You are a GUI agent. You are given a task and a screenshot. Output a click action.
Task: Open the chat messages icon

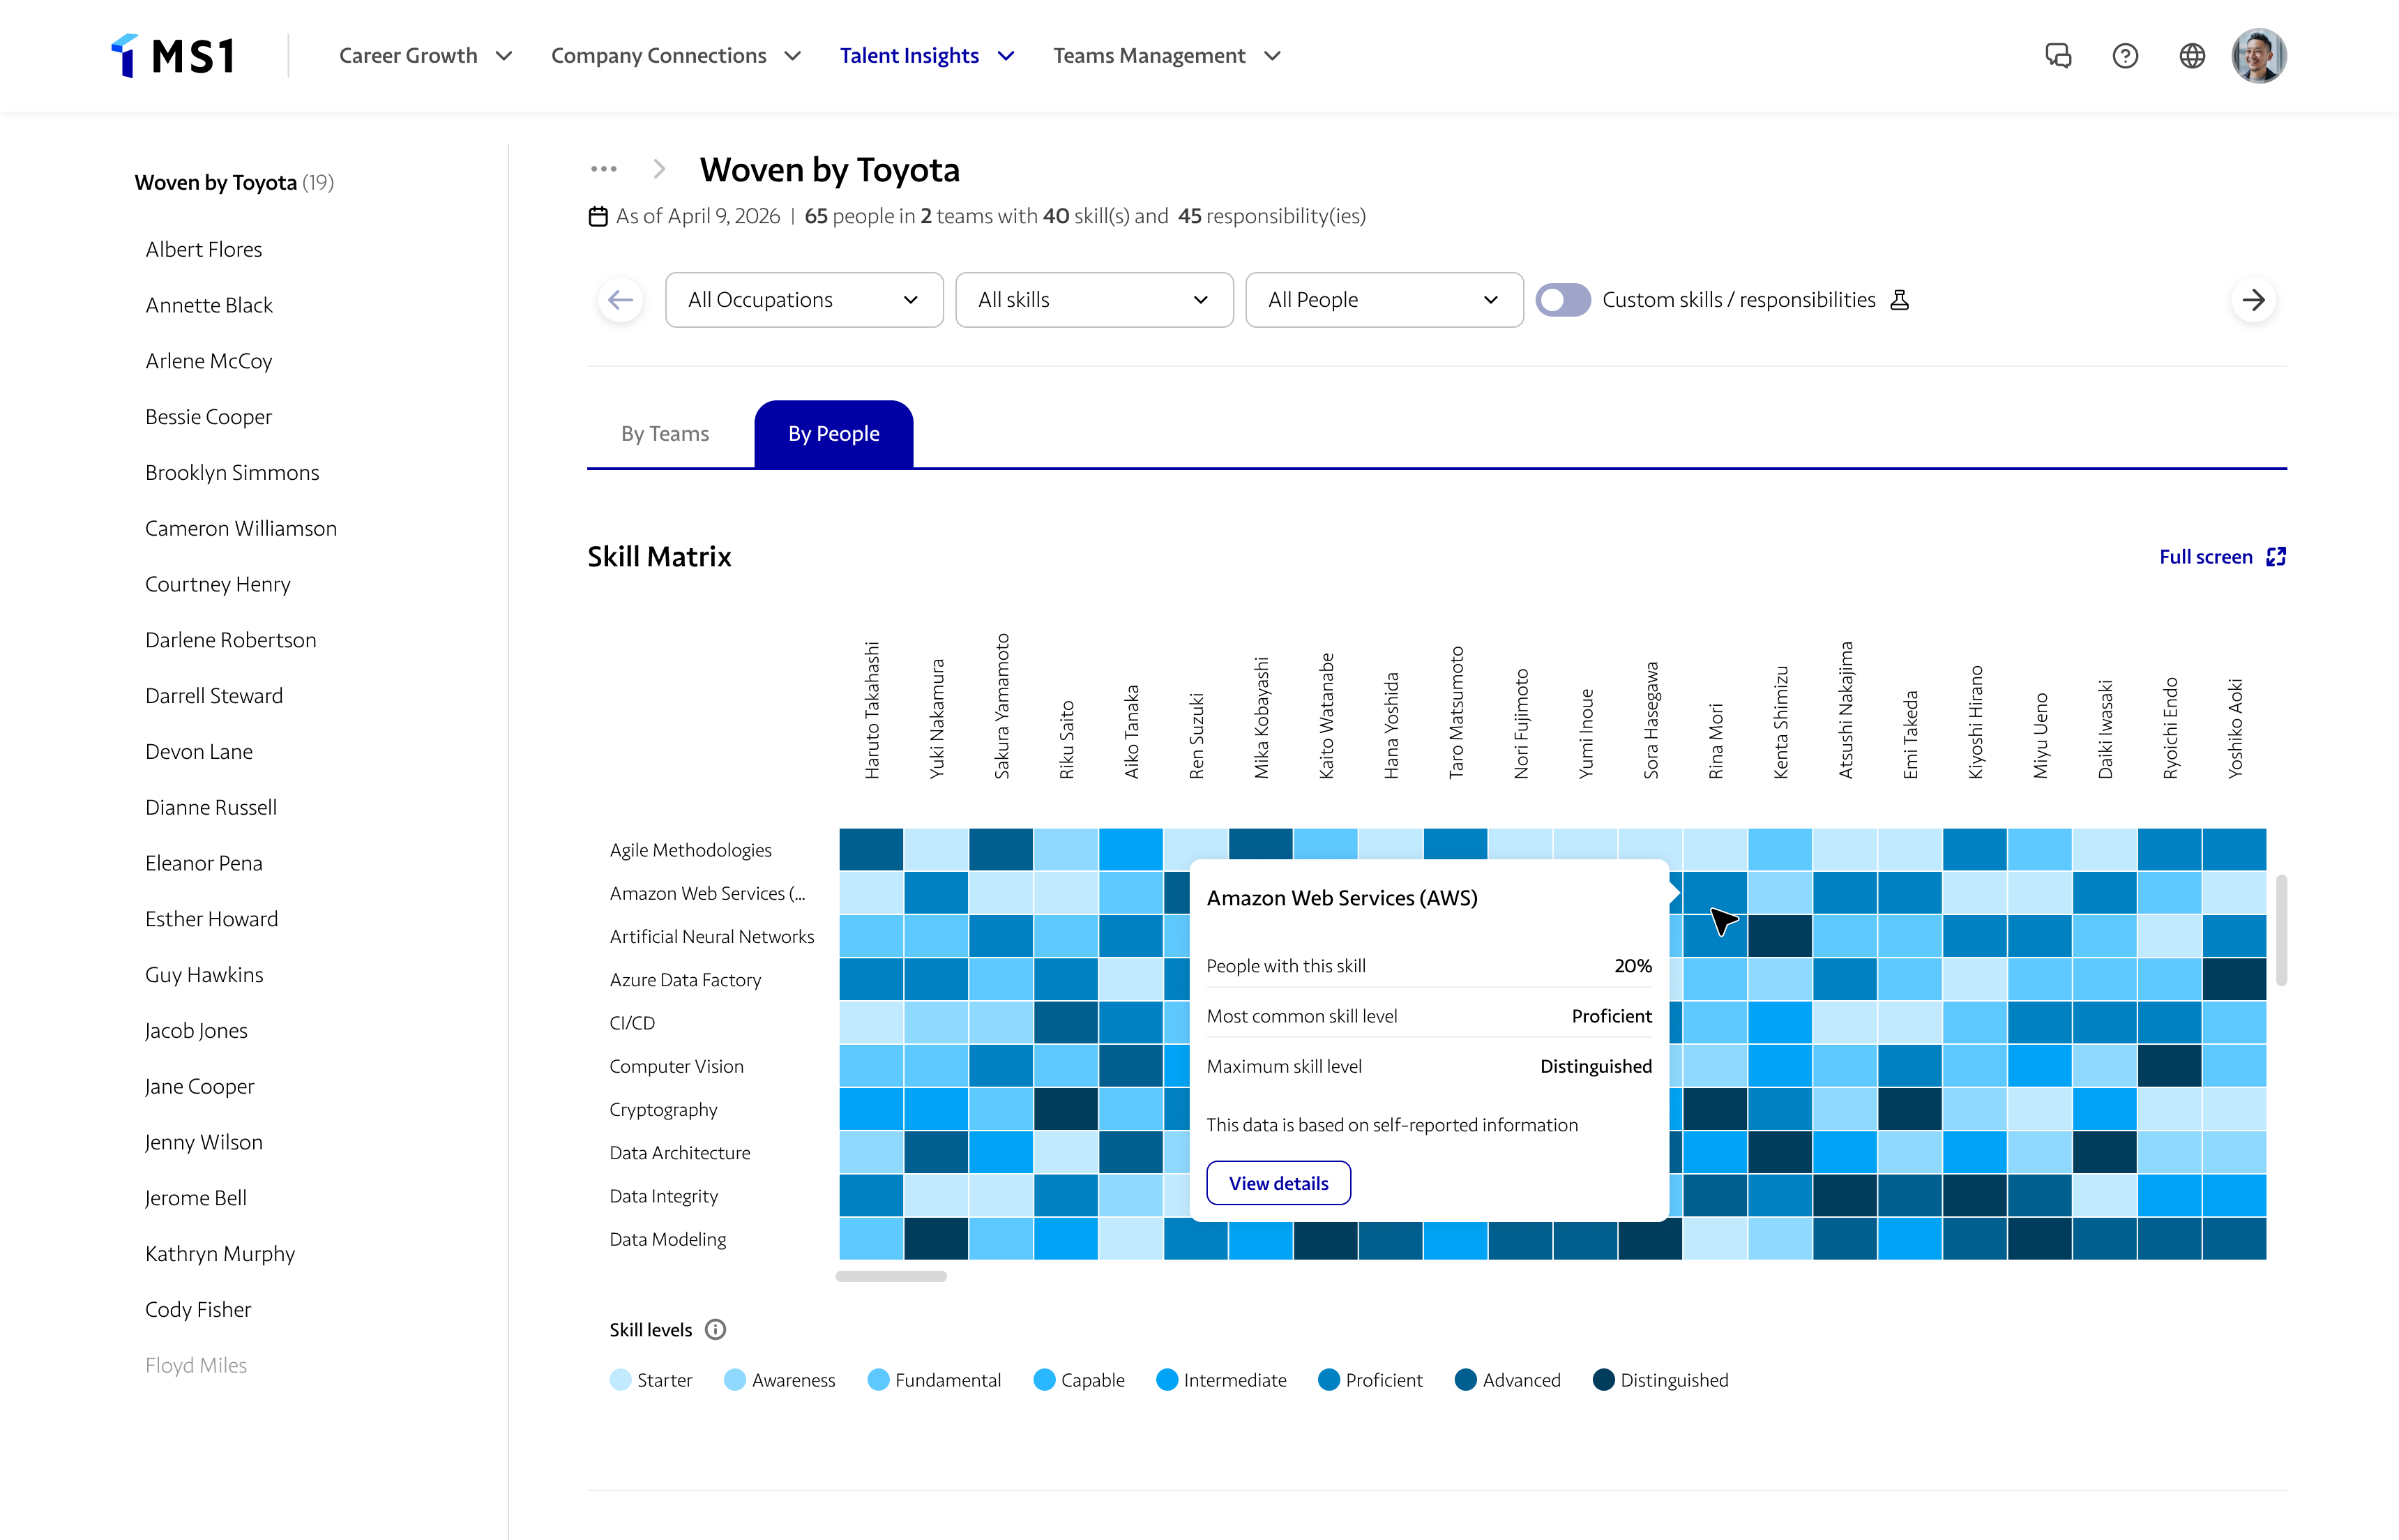pos(2058,56)
